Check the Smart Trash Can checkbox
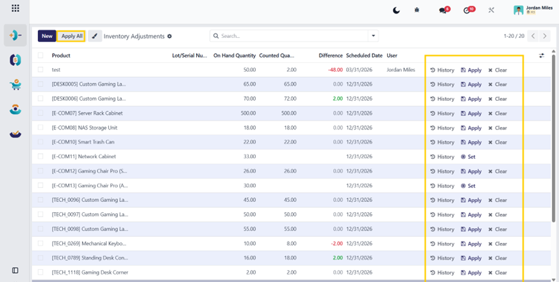Viewport: 559px width, 282px height. point(40,142)
